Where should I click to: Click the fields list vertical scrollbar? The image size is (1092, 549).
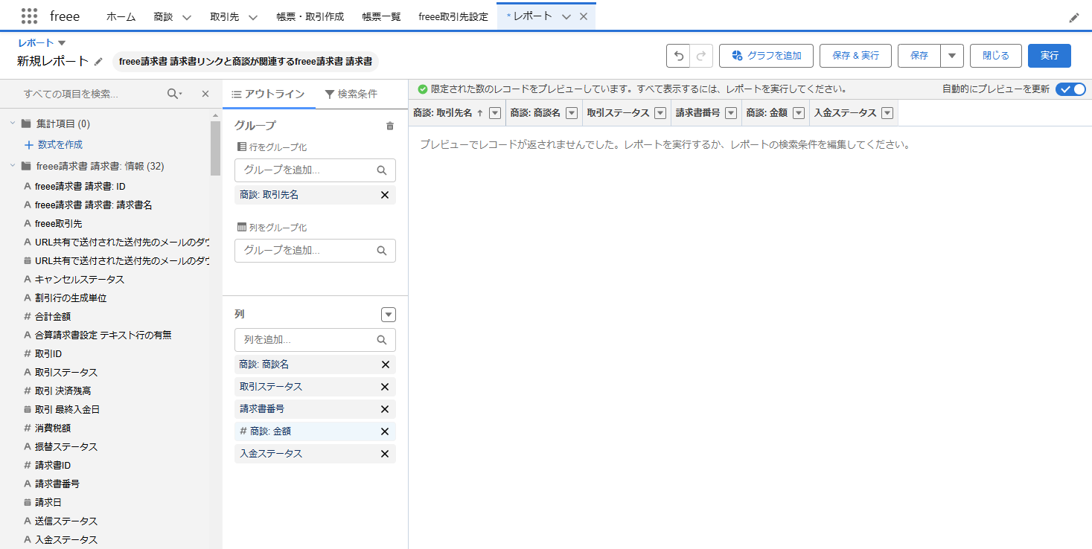(x=216, y=149)
